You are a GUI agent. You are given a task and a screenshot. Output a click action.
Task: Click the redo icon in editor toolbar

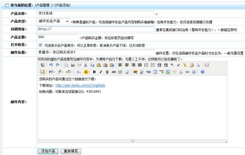(x=57, y=65)
